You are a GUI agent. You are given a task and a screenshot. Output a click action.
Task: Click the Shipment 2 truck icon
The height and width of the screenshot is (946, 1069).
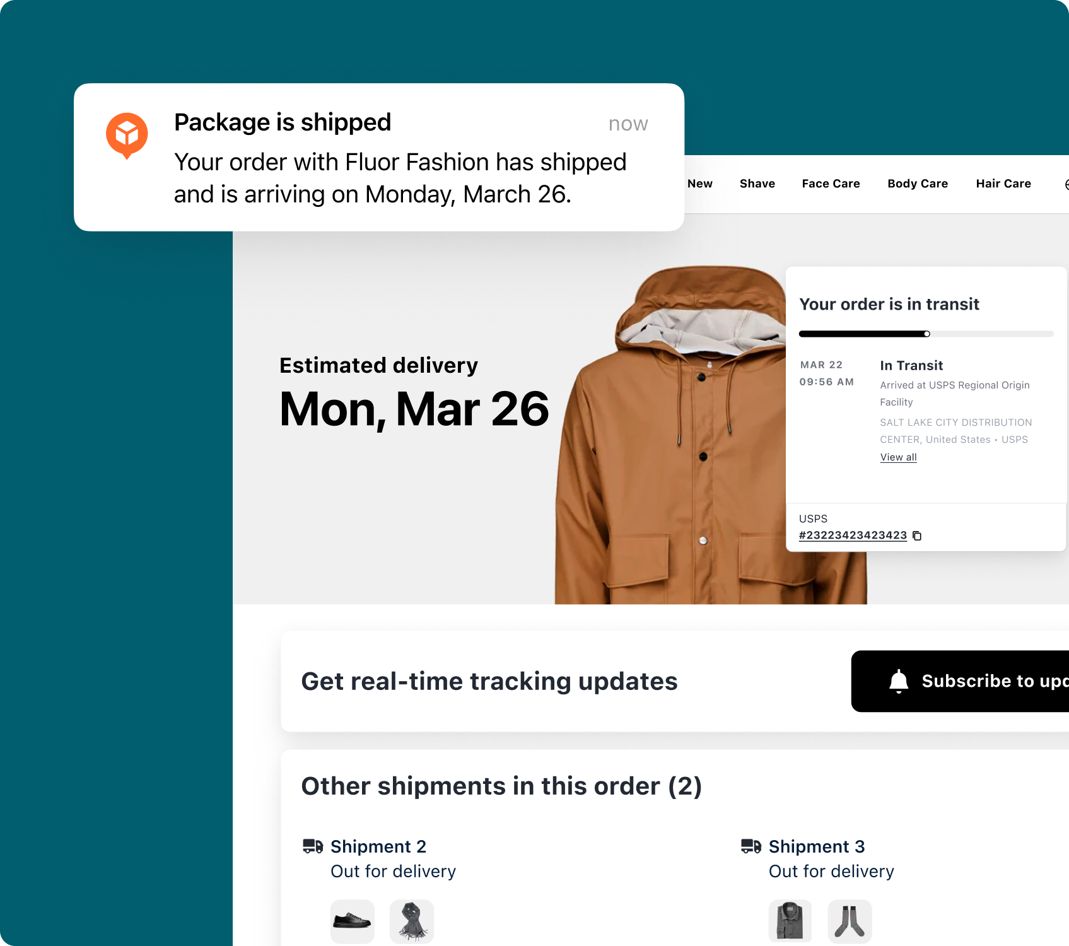tap(313, 846)
